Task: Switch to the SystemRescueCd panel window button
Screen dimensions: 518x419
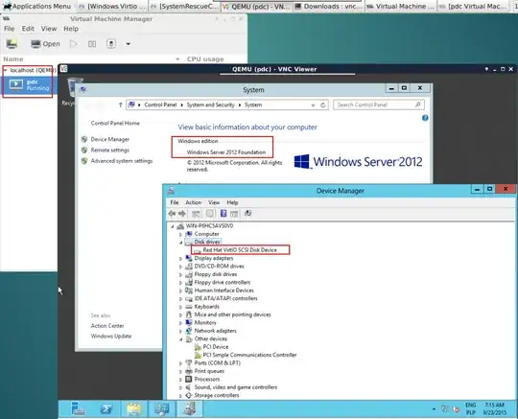Action: point(184,7)
